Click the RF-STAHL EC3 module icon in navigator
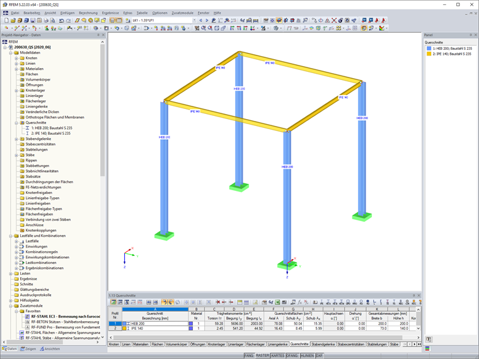This screenshot has height=359, width=479. pos(28,317)
